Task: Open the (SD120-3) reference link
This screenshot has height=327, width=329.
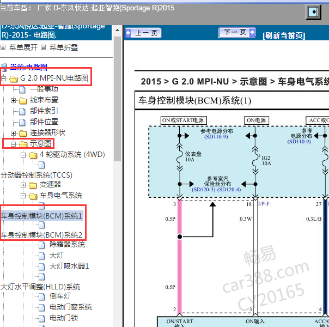Action: click(204, 190)
